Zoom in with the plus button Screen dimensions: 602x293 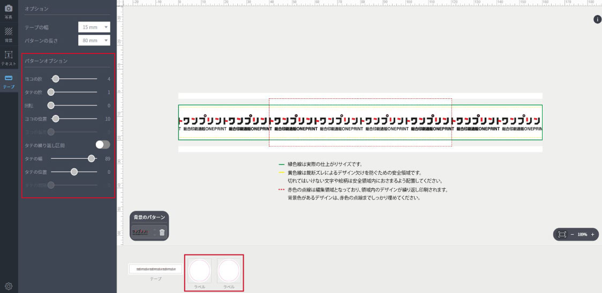point(592,234)
